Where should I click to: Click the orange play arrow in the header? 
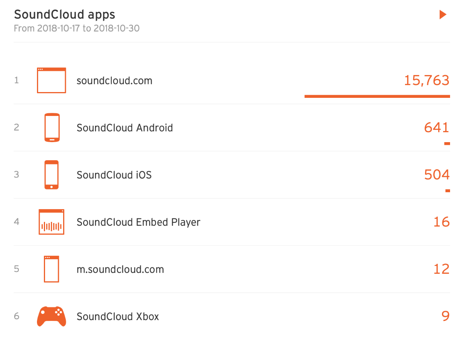[442, 15]
